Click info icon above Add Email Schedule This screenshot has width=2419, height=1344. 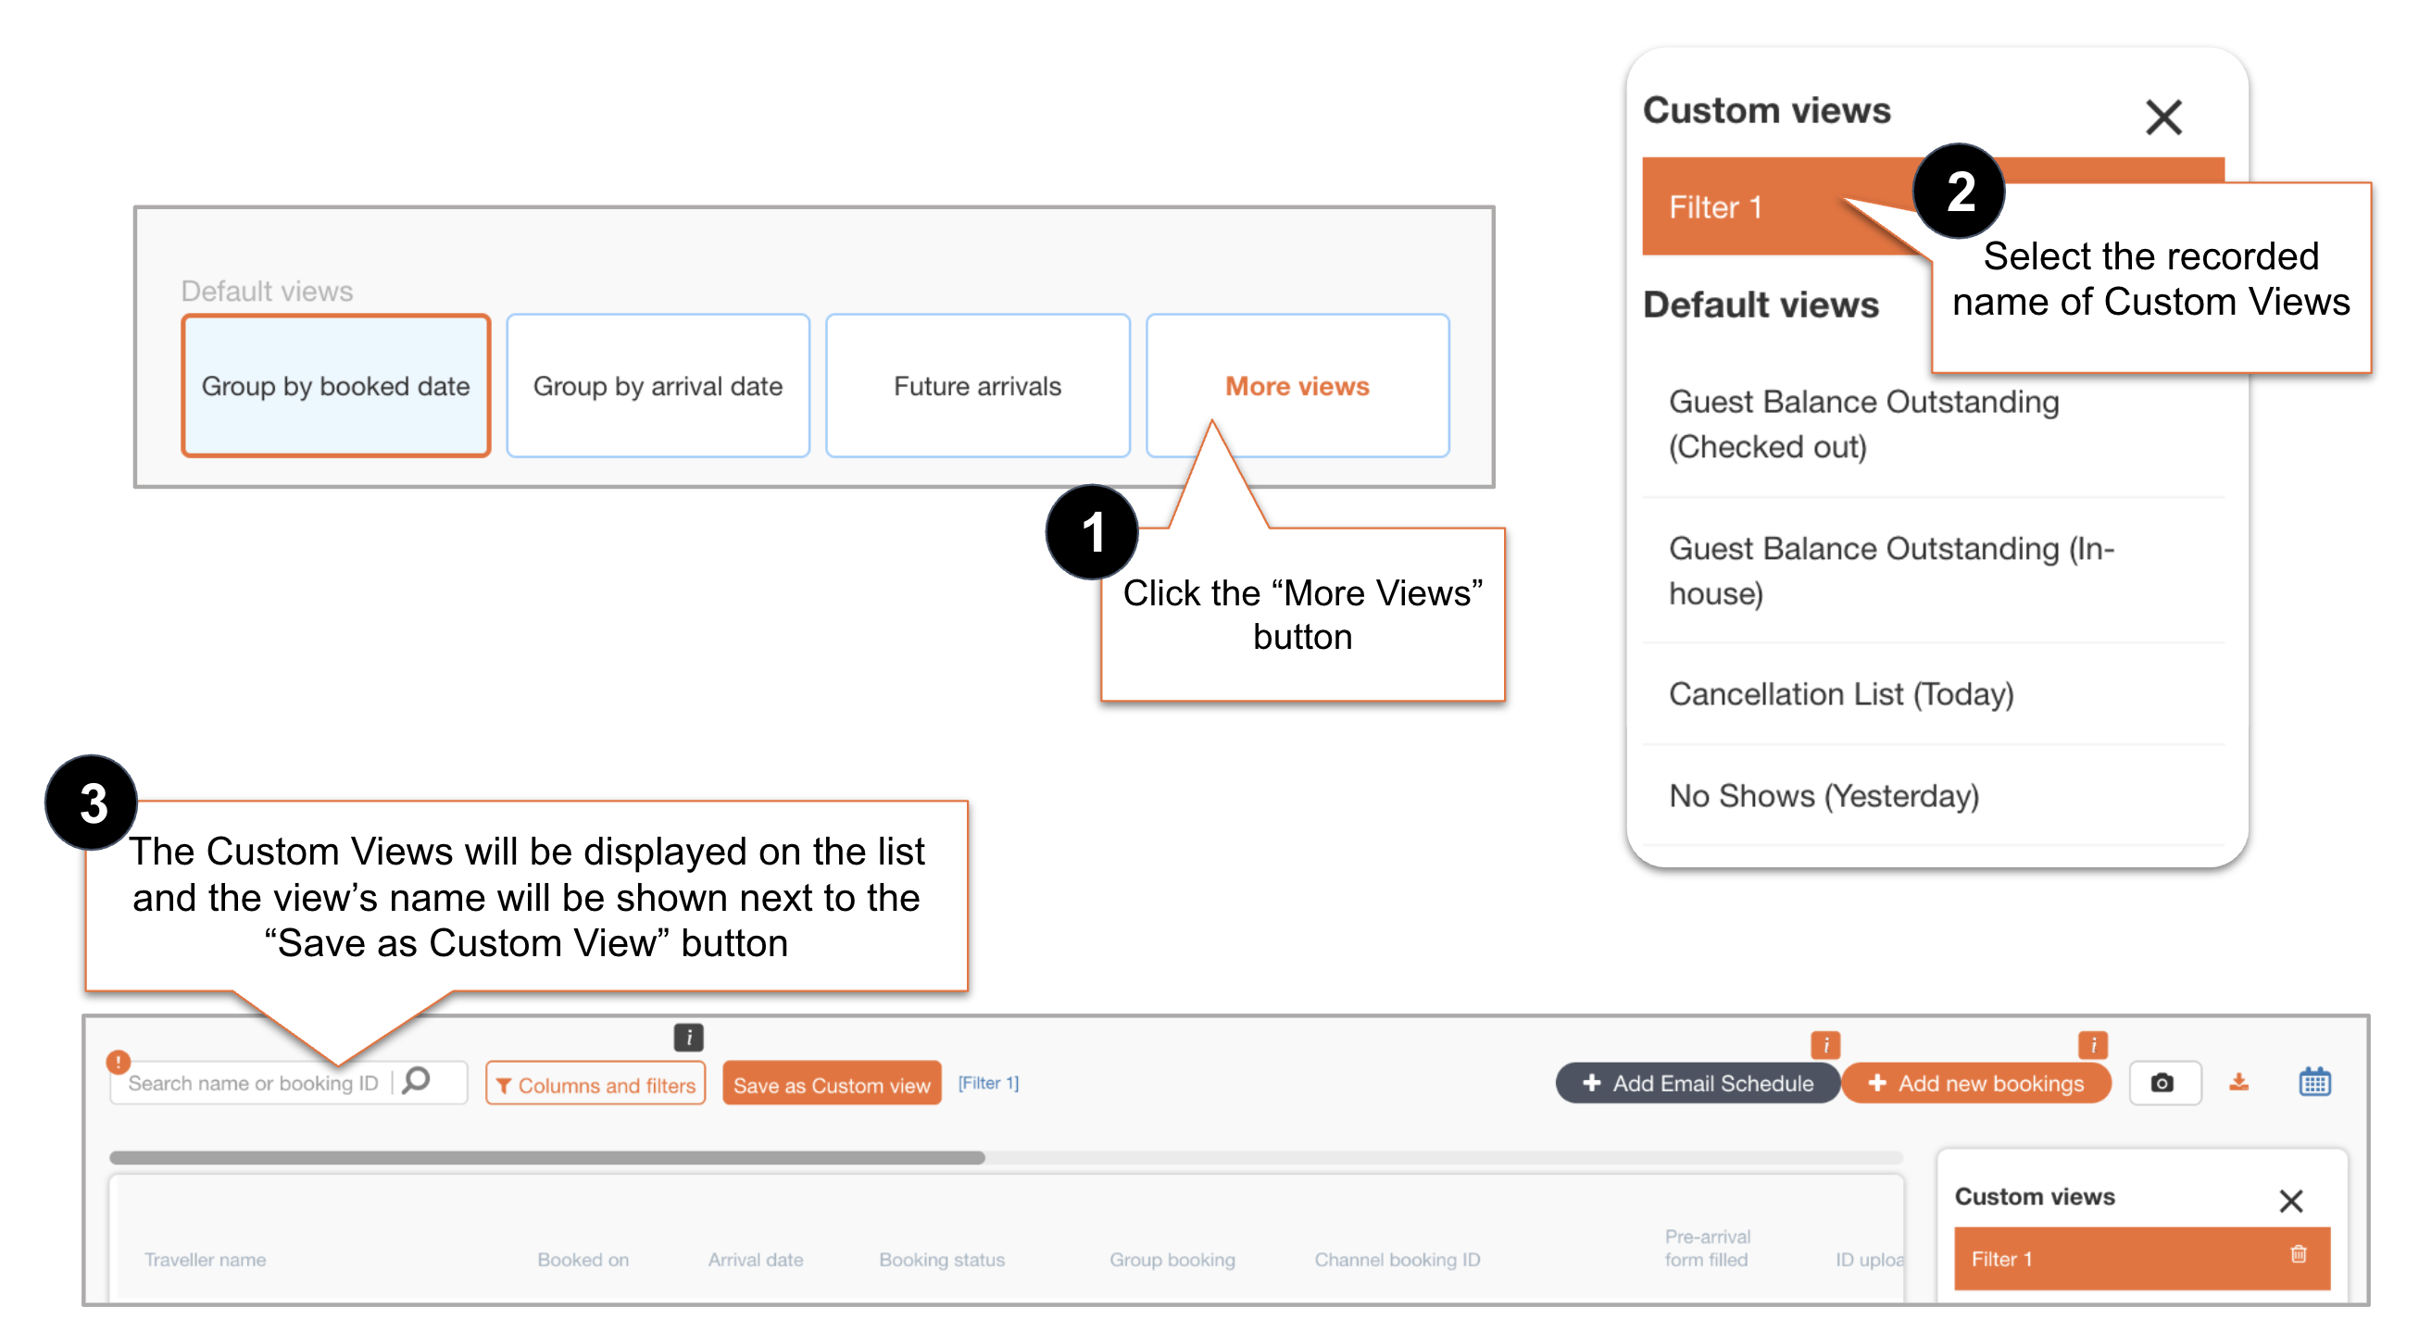pos(1824,1044)
